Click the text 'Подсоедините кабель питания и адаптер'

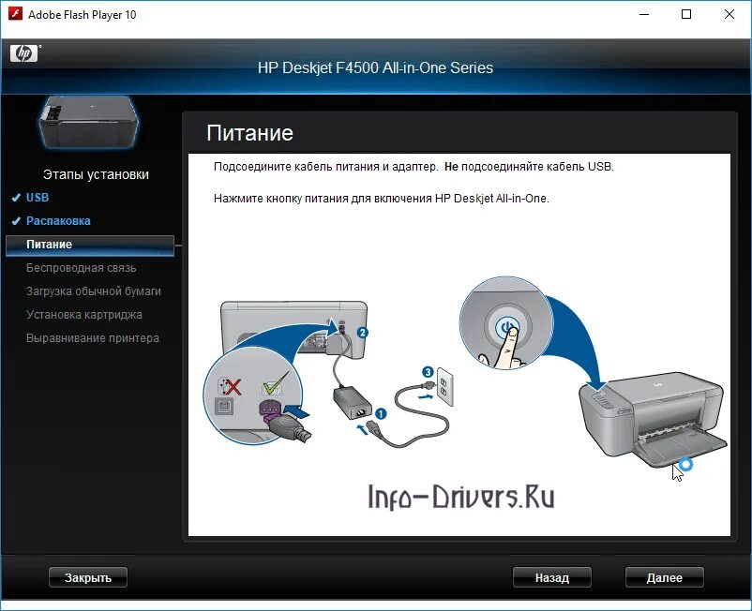325,167
